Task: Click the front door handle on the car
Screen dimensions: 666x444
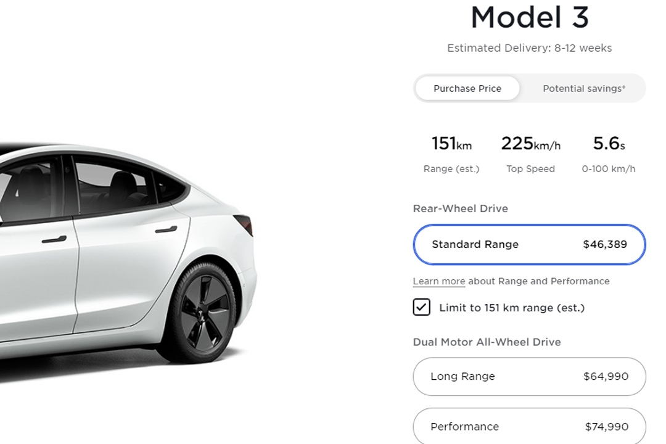Action: (x=54, y=239)
